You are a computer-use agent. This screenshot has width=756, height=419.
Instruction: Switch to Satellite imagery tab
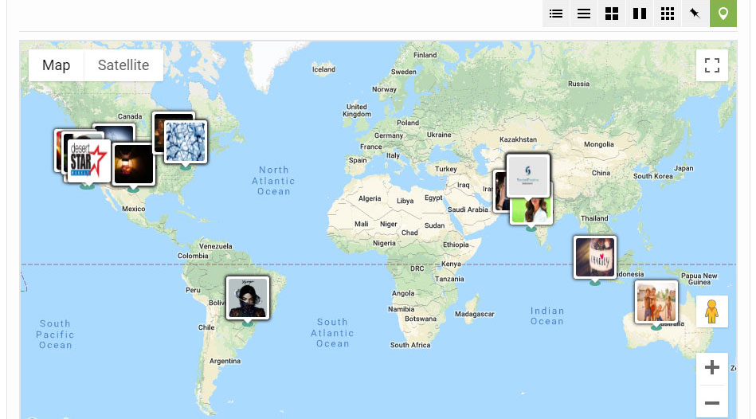point(123,65)
